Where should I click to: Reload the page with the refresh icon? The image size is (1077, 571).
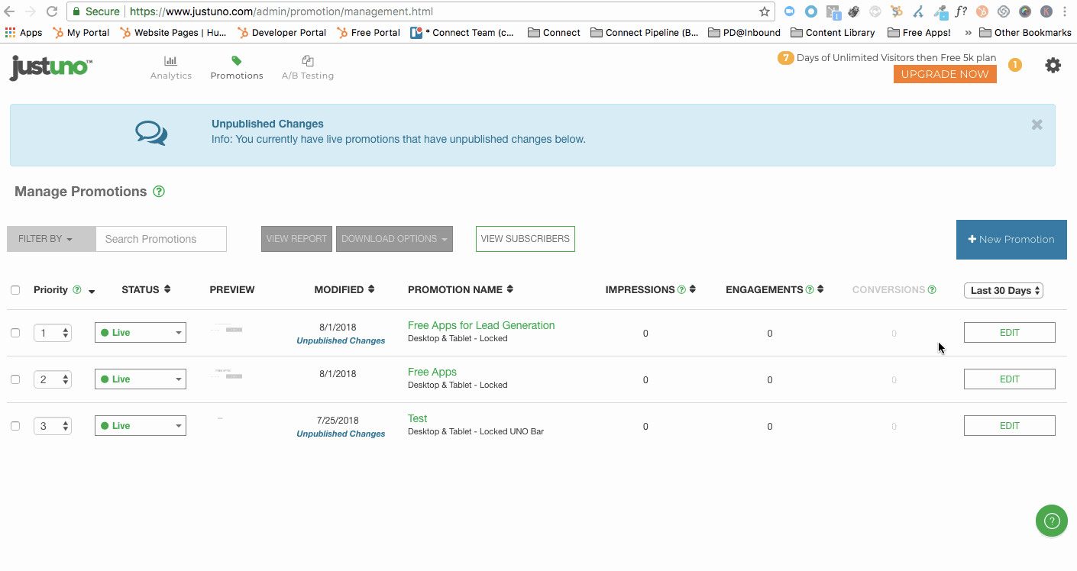coord(52,11)
